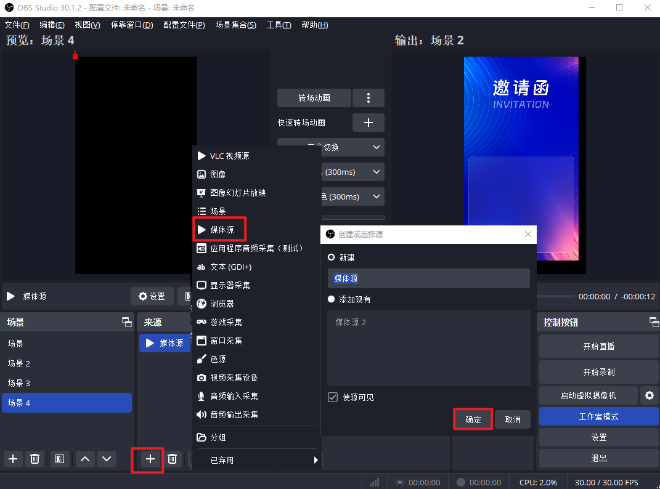660x489 pixels.
Task: Move scene down with the arrow icon
Action: [x=107, y=459]
